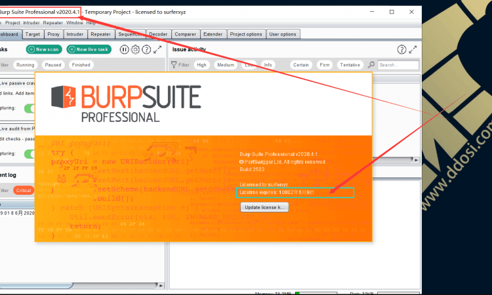Toggle Finished task filter
This screenshot has height=295, width=492.
coord(81,65)
